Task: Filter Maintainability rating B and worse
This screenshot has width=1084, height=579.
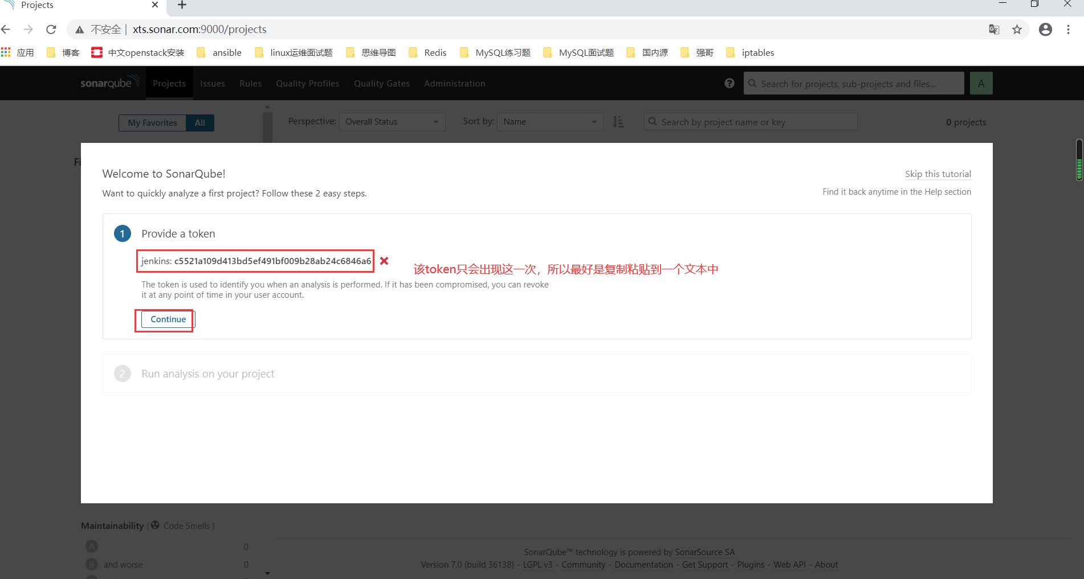Action: (x=166, y=565)
